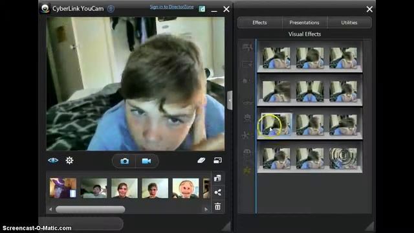Click the stacked photos icon above share
The height and width of the screenshot is (233, 414).
[217, 178]
